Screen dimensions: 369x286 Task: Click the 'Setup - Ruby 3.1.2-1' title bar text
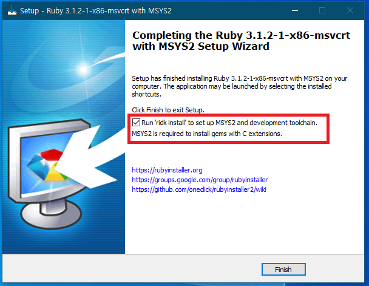pos(96,11)
